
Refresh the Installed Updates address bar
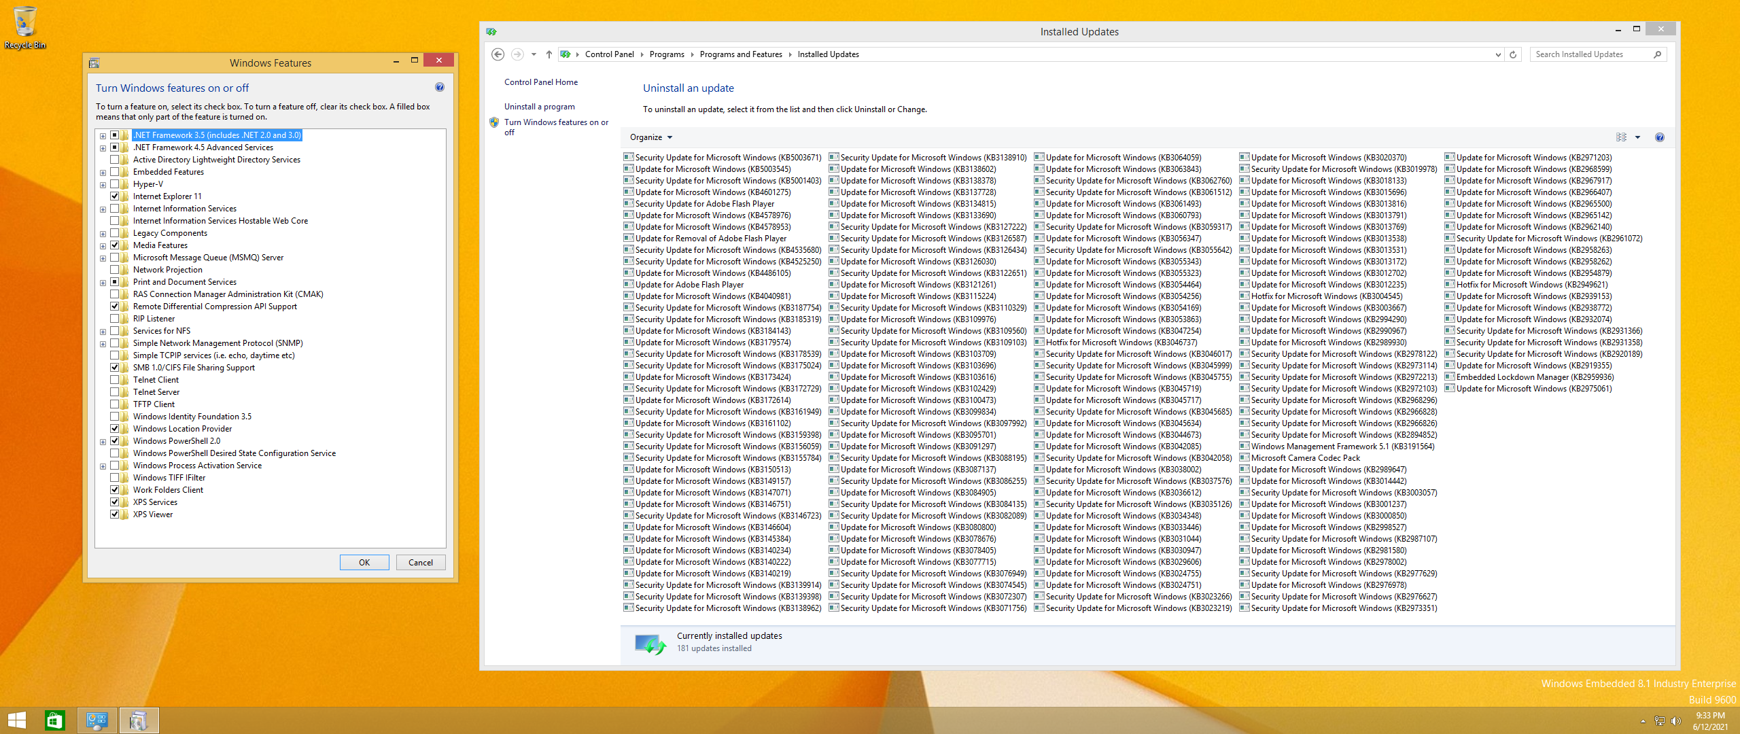[1513, 54]
